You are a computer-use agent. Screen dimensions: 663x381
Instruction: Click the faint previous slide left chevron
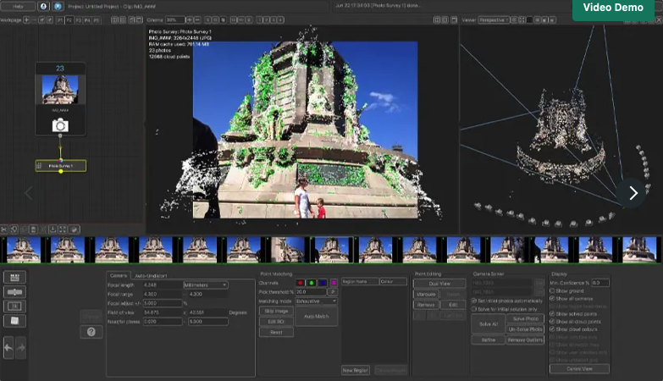28,193
